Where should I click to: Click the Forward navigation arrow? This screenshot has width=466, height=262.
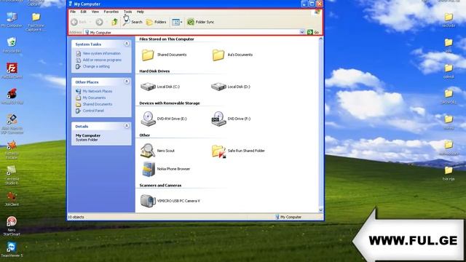(99, 22)
